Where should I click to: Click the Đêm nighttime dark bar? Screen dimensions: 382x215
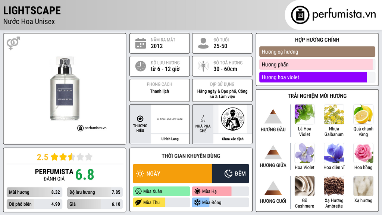(x=231, y=174)
